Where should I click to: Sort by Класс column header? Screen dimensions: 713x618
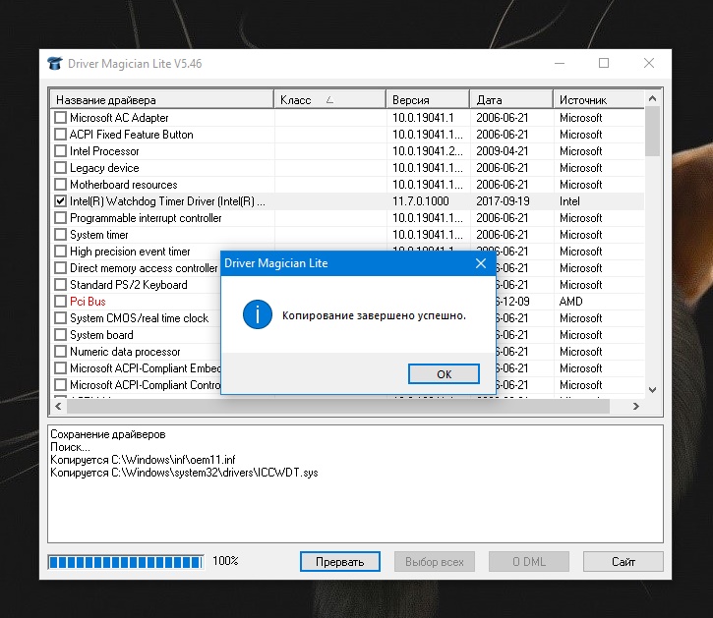[329, 99]
